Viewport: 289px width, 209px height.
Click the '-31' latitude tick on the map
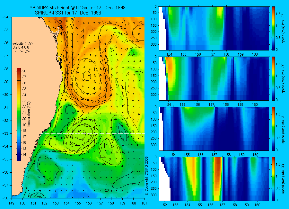[x=5, y=108]
